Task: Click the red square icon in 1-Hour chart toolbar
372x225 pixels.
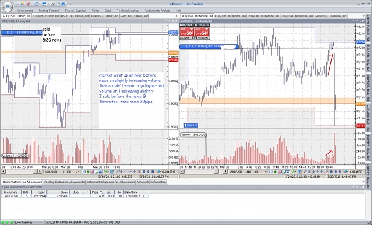Action: (x=92, y=172)
